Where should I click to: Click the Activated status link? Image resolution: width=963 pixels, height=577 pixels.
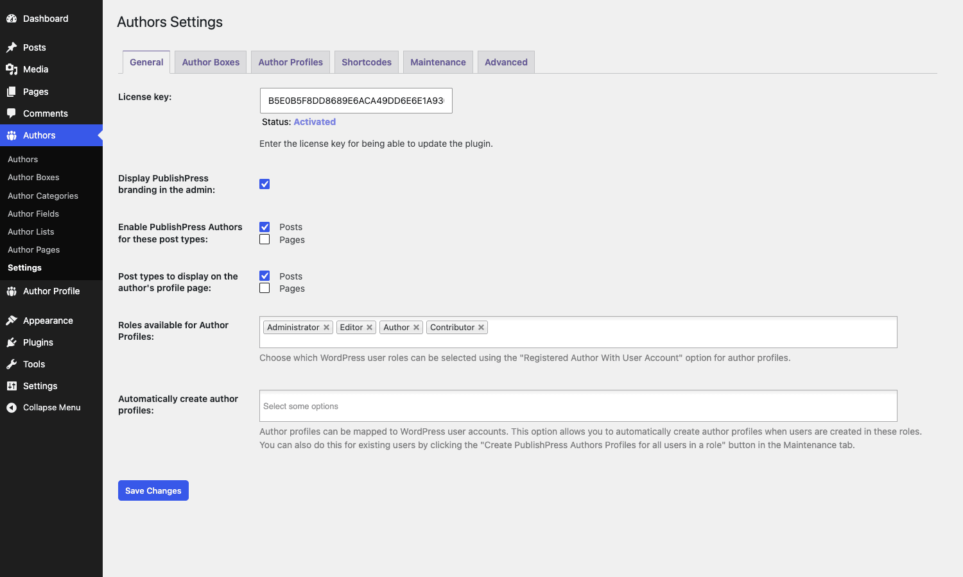[x=315, y=122]
